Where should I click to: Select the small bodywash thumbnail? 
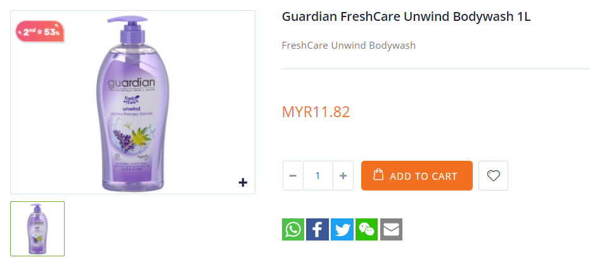tap(37, 228)
